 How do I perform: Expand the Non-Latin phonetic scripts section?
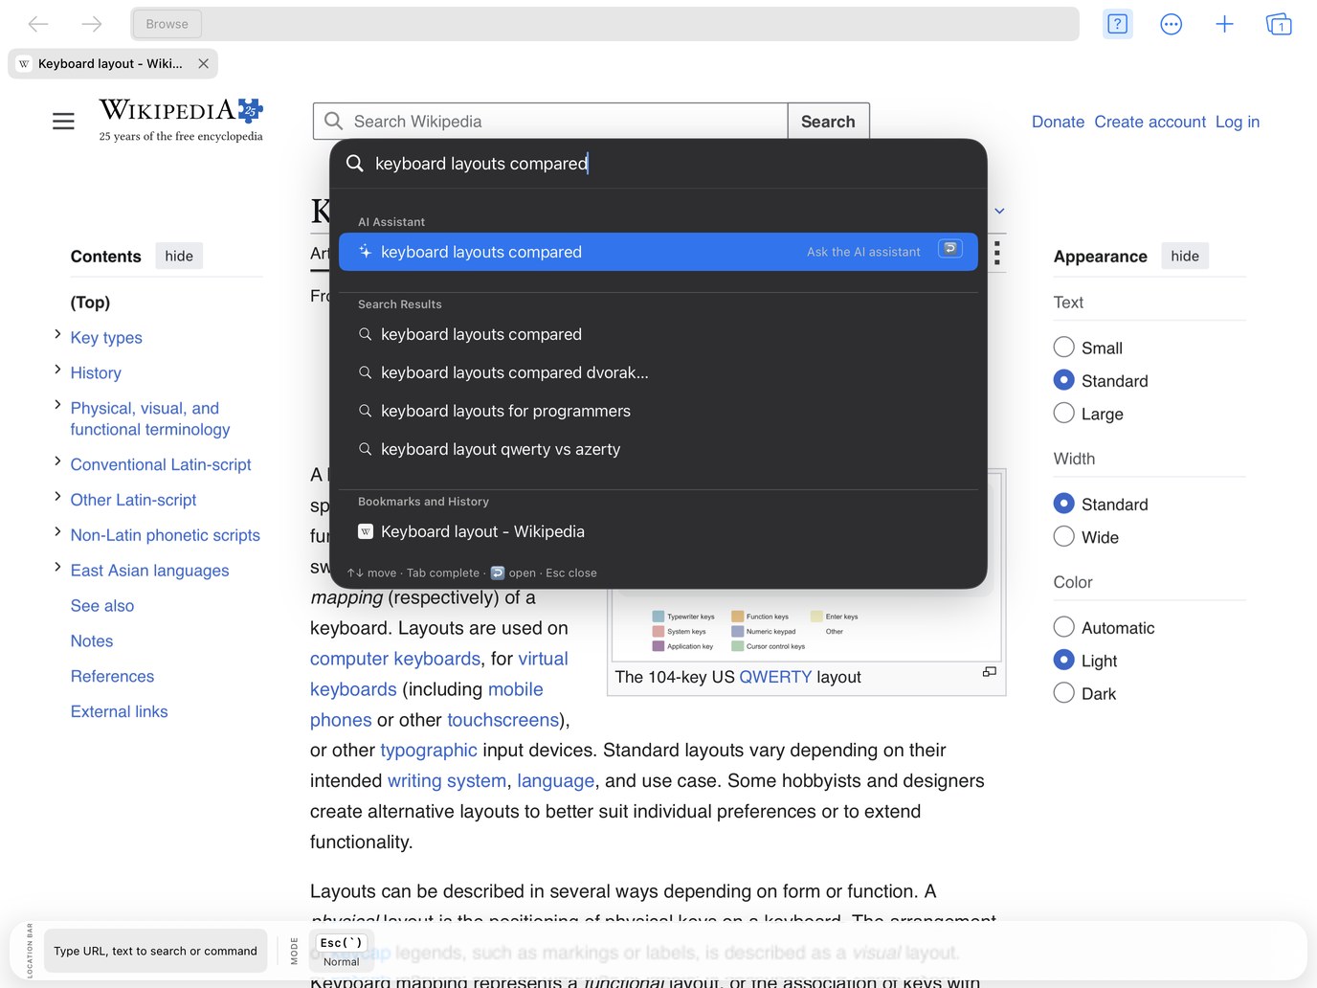(x=57, y=532)
